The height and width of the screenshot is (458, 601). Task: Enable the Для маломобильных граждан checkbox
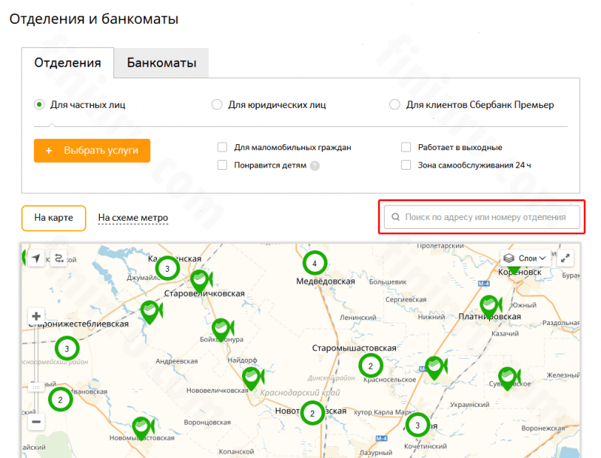click(x=222, y=147)
